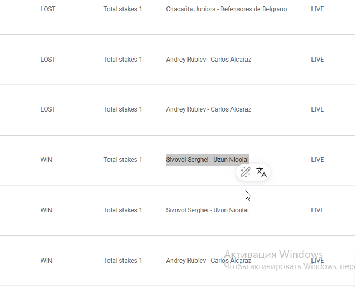Open Chacarita Juniors - Defensores de Belgrano match
The width and height of the screenshot is (355, 289).
(x=227, y=9)
